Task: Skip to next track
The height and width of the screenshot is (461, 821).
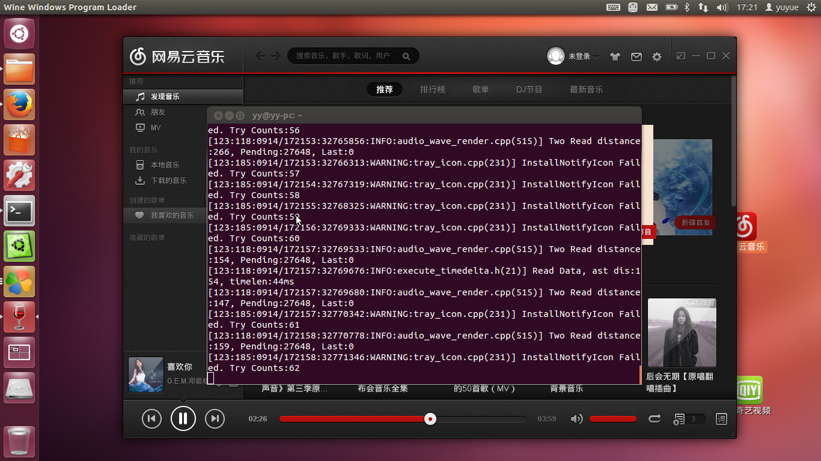Action: (x=215, y=418)
